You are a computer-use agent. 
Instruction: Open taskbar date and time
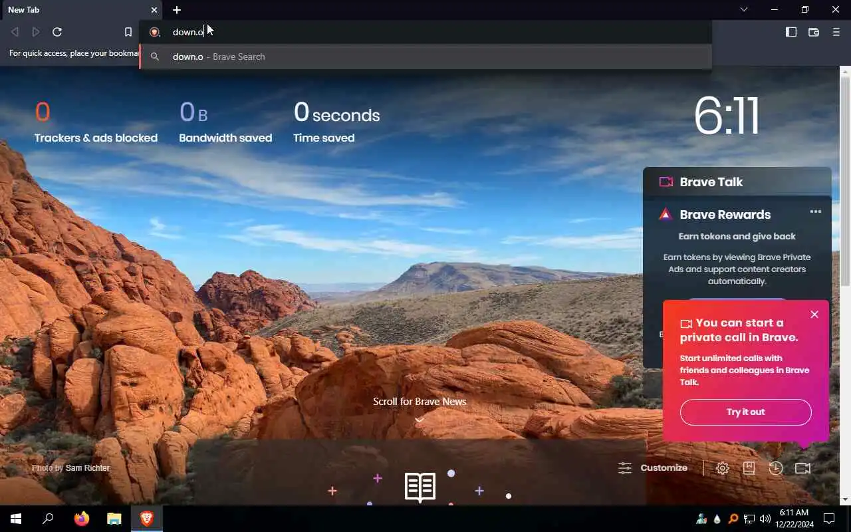click(x=793, y=519)
